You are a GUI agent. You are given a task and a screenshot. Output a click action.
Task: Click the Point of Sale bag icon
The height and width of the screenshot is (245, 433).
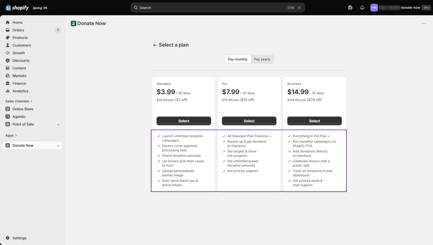point(8,124)
